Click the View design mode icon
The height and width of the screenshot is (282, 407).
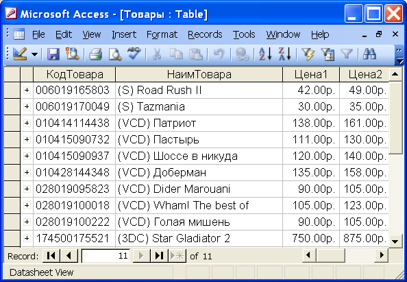click(20, 54)
